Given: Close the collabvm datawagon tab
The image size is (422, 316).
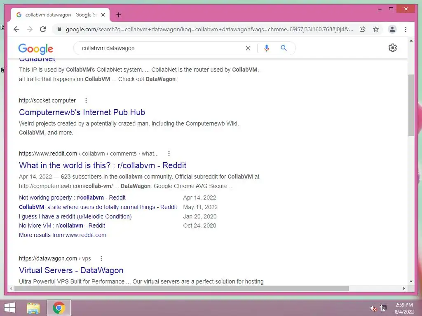Looking at the screenshot, I should click(x=103, y=15).
